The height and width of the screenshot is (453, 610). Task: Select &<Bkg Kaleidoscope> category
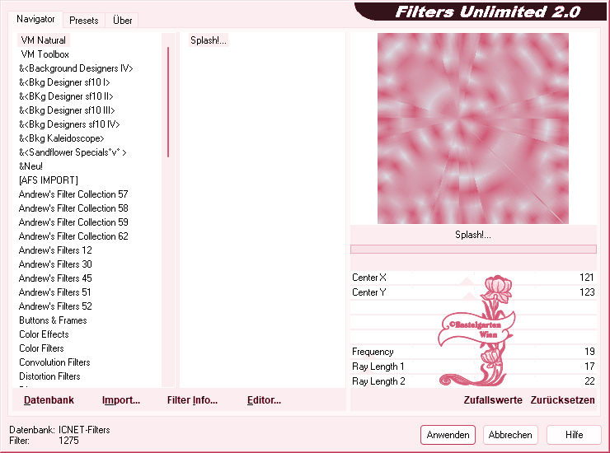coord(62,138)
